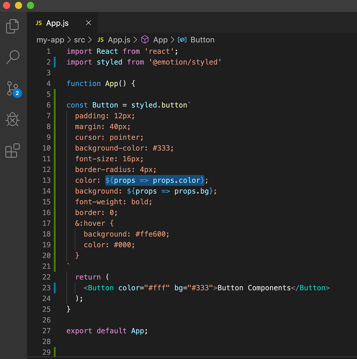The image size is (357, 359).
Task: Click the JS icon in breadcrumb path
Action: coord(100,40)
